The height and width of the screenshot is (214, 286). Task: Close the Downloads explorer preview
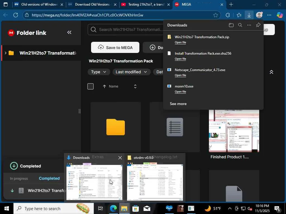(120, 158)
